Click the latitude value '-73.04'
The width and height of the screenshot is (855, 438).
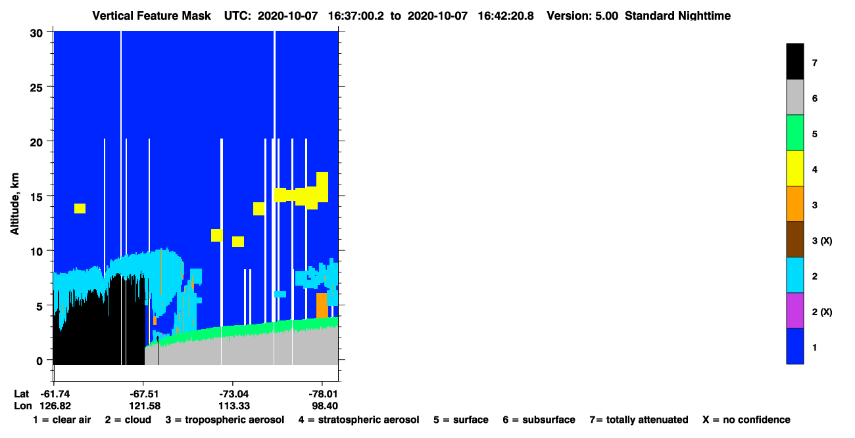(x=233, y=394)
